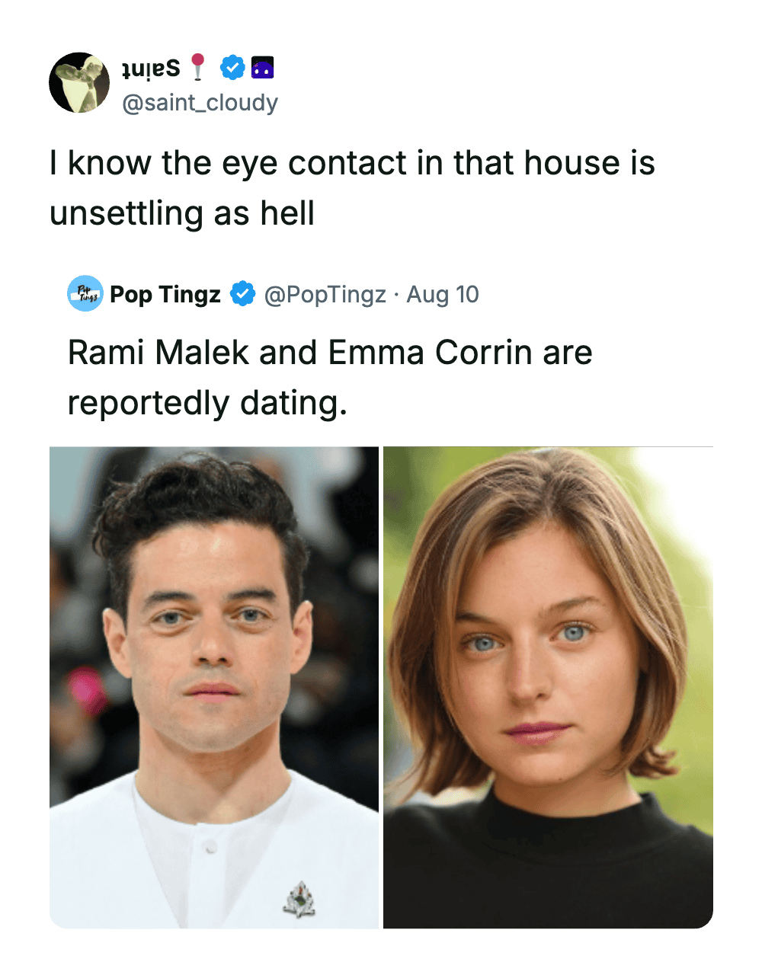The width and height of the screenshot is (762, 978).
Task: Click the red pushpin emoji in name
Action: point(198,67)
